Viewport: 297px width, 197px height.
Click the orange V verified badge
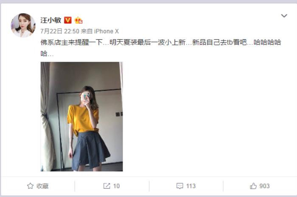68,20
